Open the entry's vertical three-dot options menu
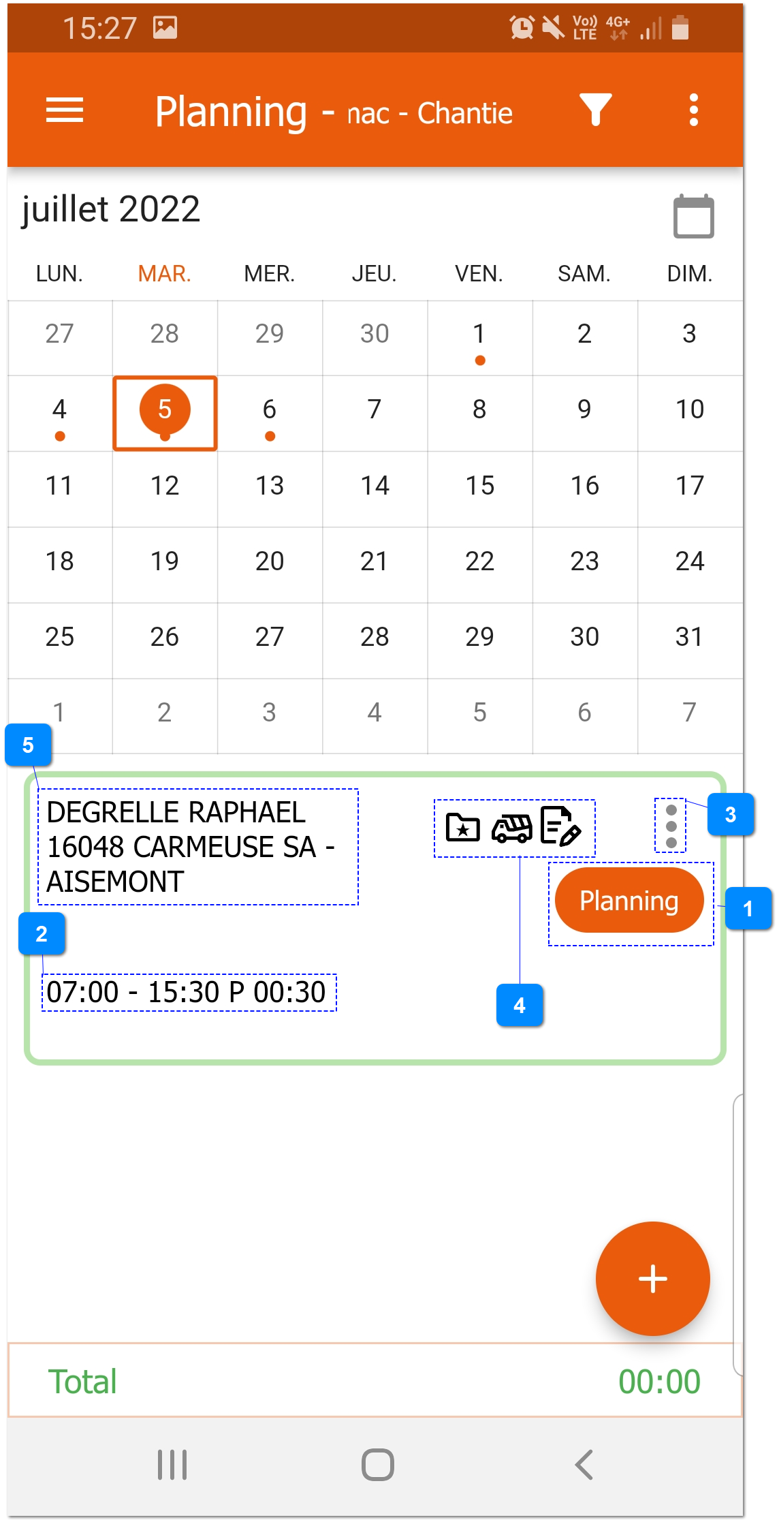 pyautogui.click(x=671, y=826)
